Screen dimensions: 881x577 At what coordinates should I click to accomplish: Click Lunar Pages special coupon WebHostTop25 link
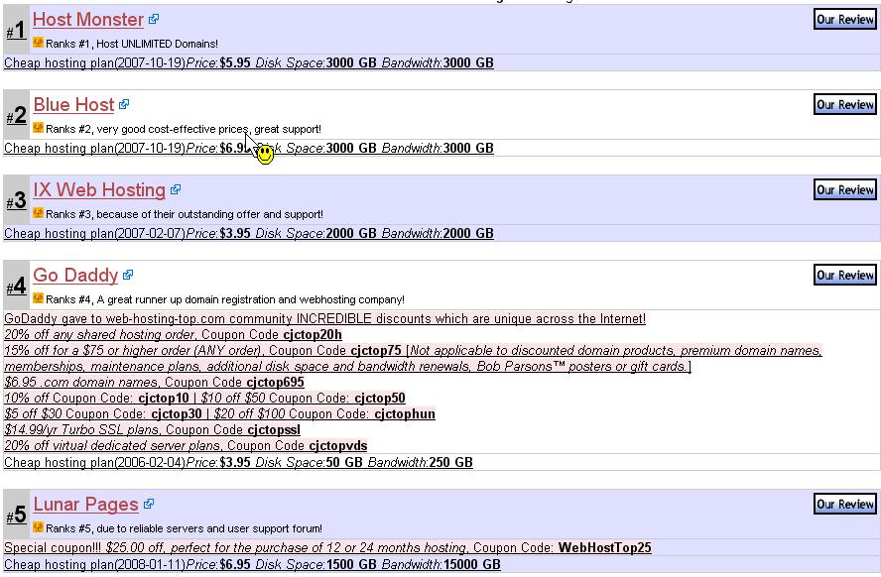pyautogui.click(x=327, y=548)
